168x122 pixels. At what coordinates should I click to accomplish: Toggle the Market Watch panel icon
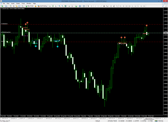click(x=10, y=6)
